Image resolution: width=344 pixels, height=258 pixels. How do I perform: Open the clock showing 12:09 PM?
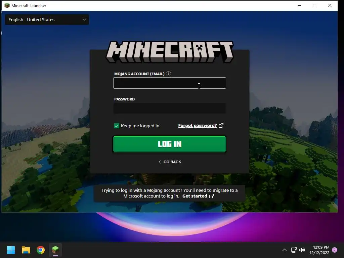pyautogui.click(x=319, y=250)
